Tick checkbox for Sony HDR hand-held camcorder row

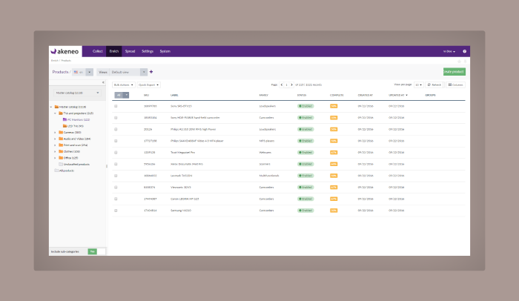click(116, 118)
